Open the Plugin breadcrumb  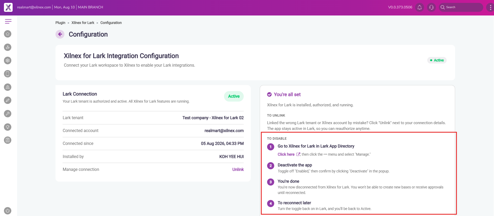click(60, 23)
